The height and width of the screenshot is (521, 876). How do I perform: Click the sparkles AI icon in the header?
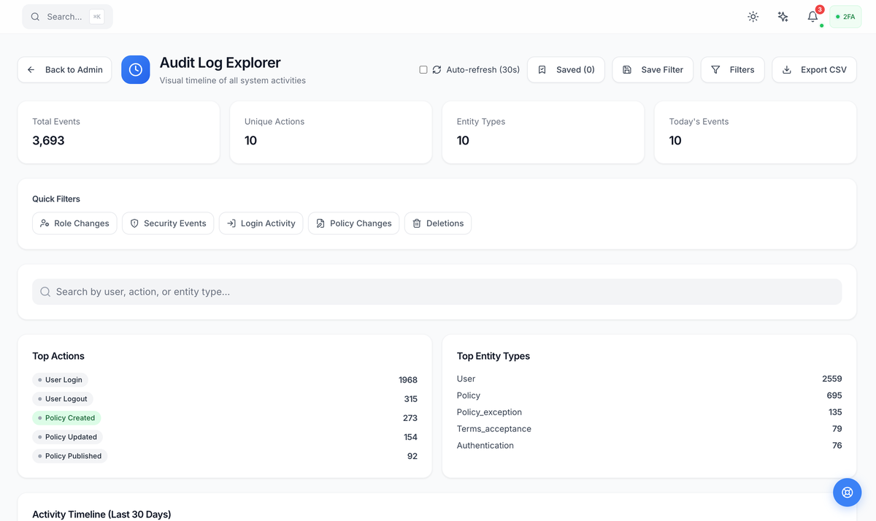(783, 16)
